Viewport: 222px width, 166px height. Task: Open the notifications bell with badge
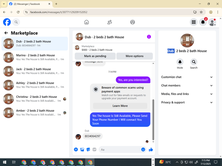(x=203, y=22)
